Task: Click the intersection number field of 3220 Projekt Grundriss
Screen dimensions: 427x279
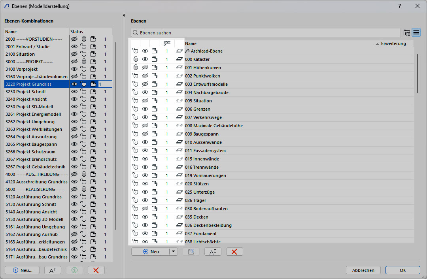Action: click(x=105, y=84)
